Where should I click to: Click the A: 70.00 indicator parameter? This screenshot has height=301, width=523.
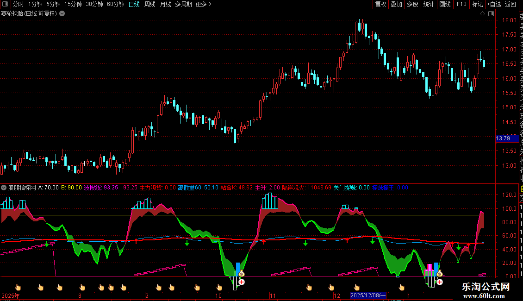click(x=48, y=188)
